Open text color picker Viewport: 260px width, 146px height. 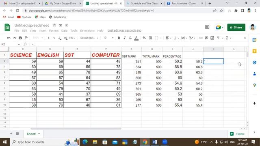[x=136, y=38]
